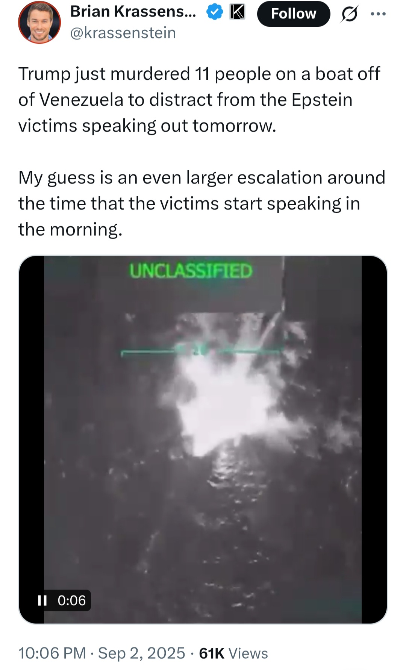Click the word Epstein in the tweet
Screen dimensions: 406x670
[322, 100]
